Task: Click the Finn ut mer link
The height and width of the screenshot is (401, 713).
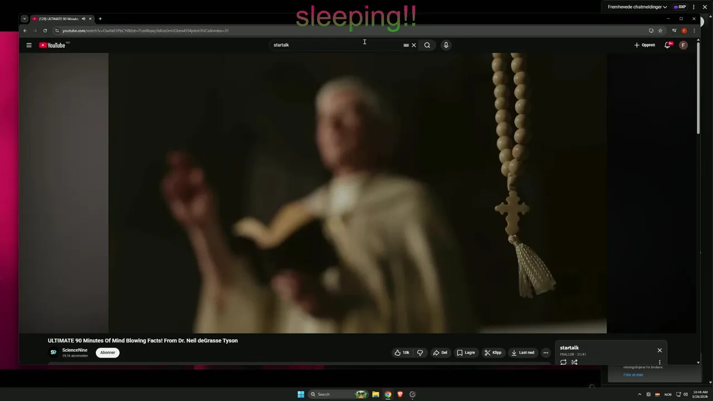Action: [633, 375]
